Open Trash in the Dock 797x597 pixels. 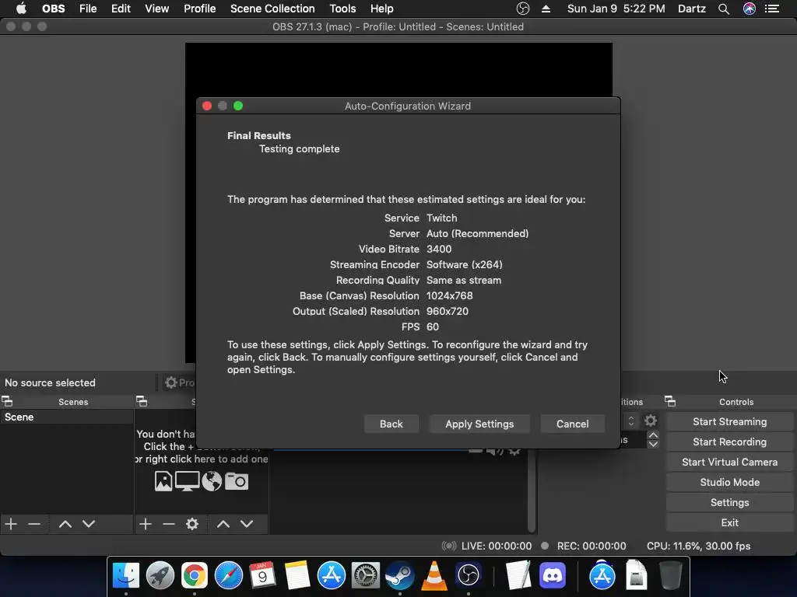(x=670, y=575)
